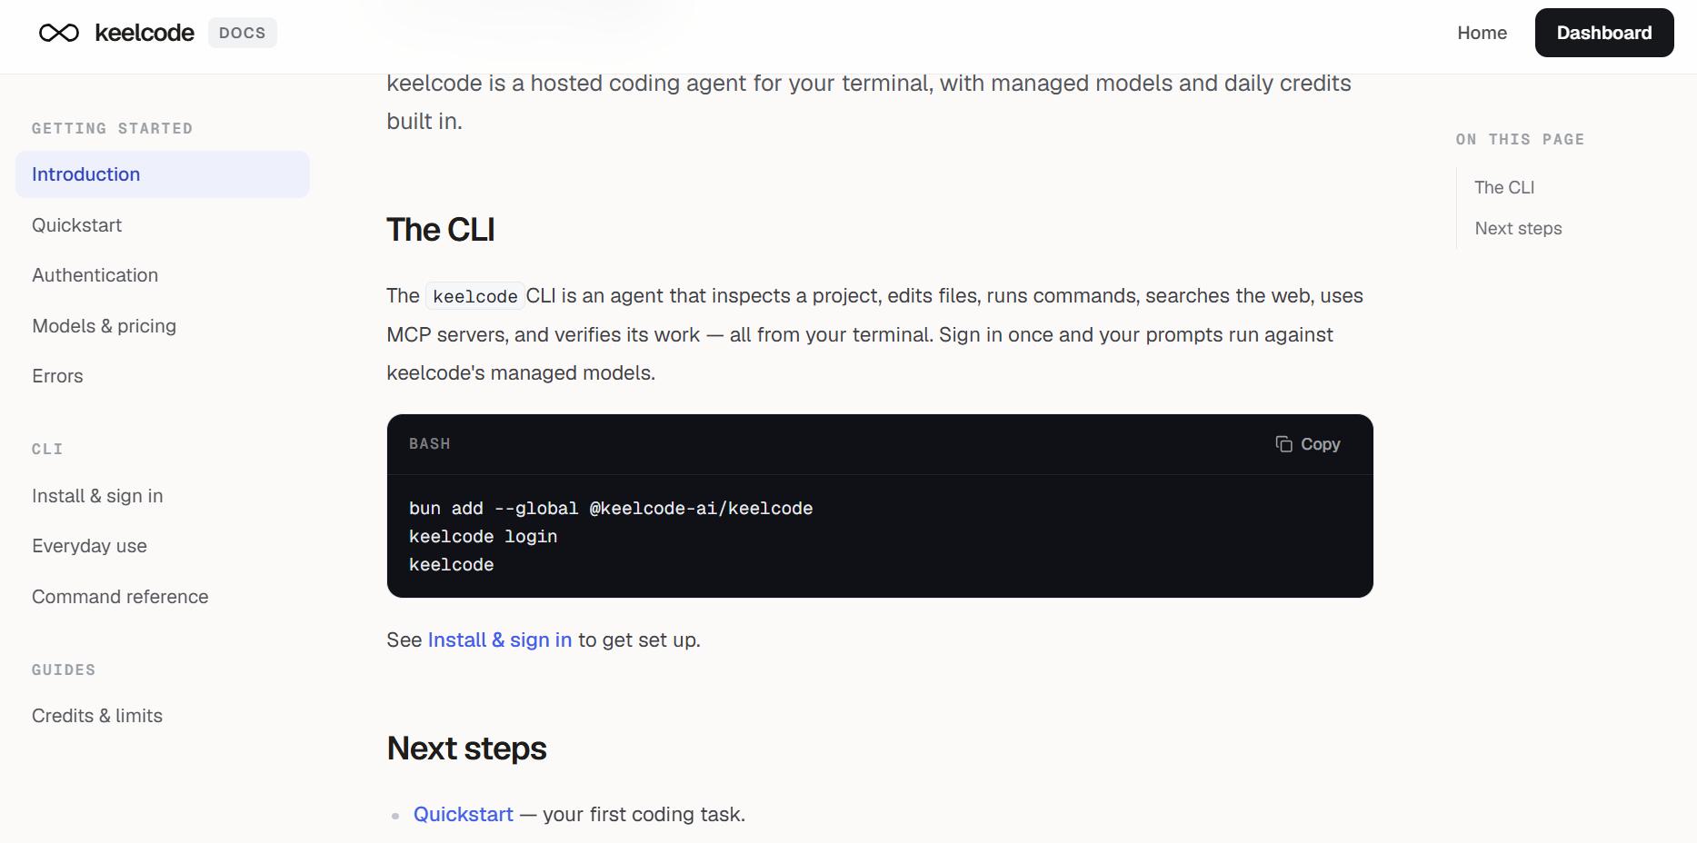Click the GUIDES section label
1697x843 pixels.
point(64,670)
